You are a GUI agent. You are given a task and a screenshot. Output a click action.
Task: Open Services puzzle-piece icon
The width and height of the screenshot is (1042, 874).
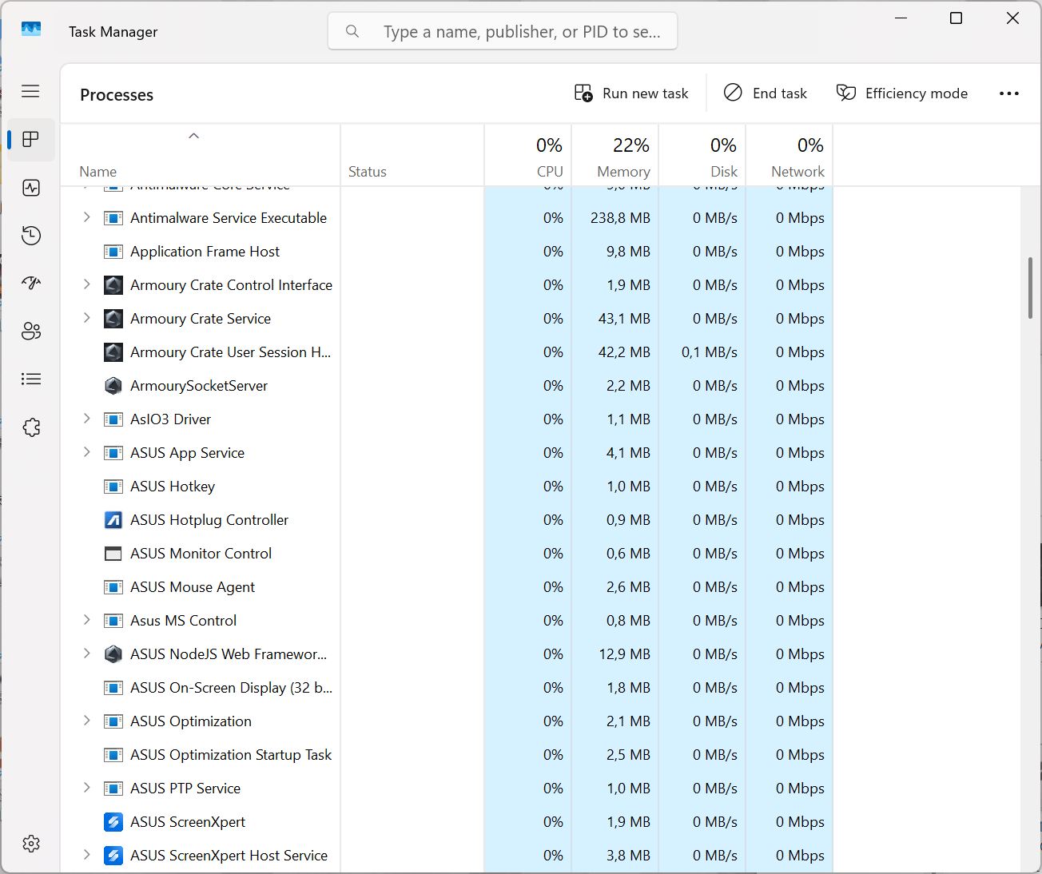point(31,427)
